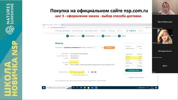This screenshot has height=100, width=178.
Task: Tick the legal entity payment checkbox
Action: coord(71,75)
